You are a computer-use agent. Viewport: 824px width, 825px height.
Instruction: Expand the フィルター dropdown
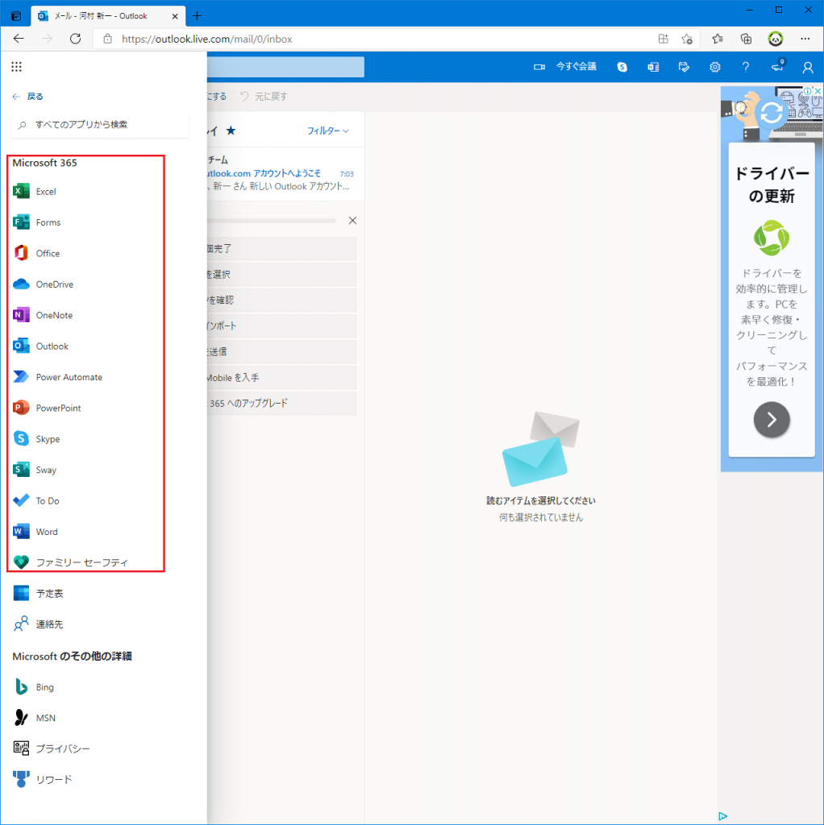[328, 131]
